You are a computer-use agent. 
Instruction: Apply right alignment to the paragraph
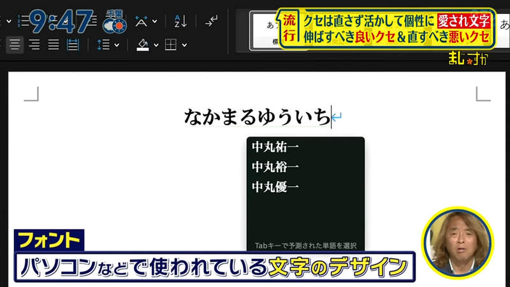34,45
